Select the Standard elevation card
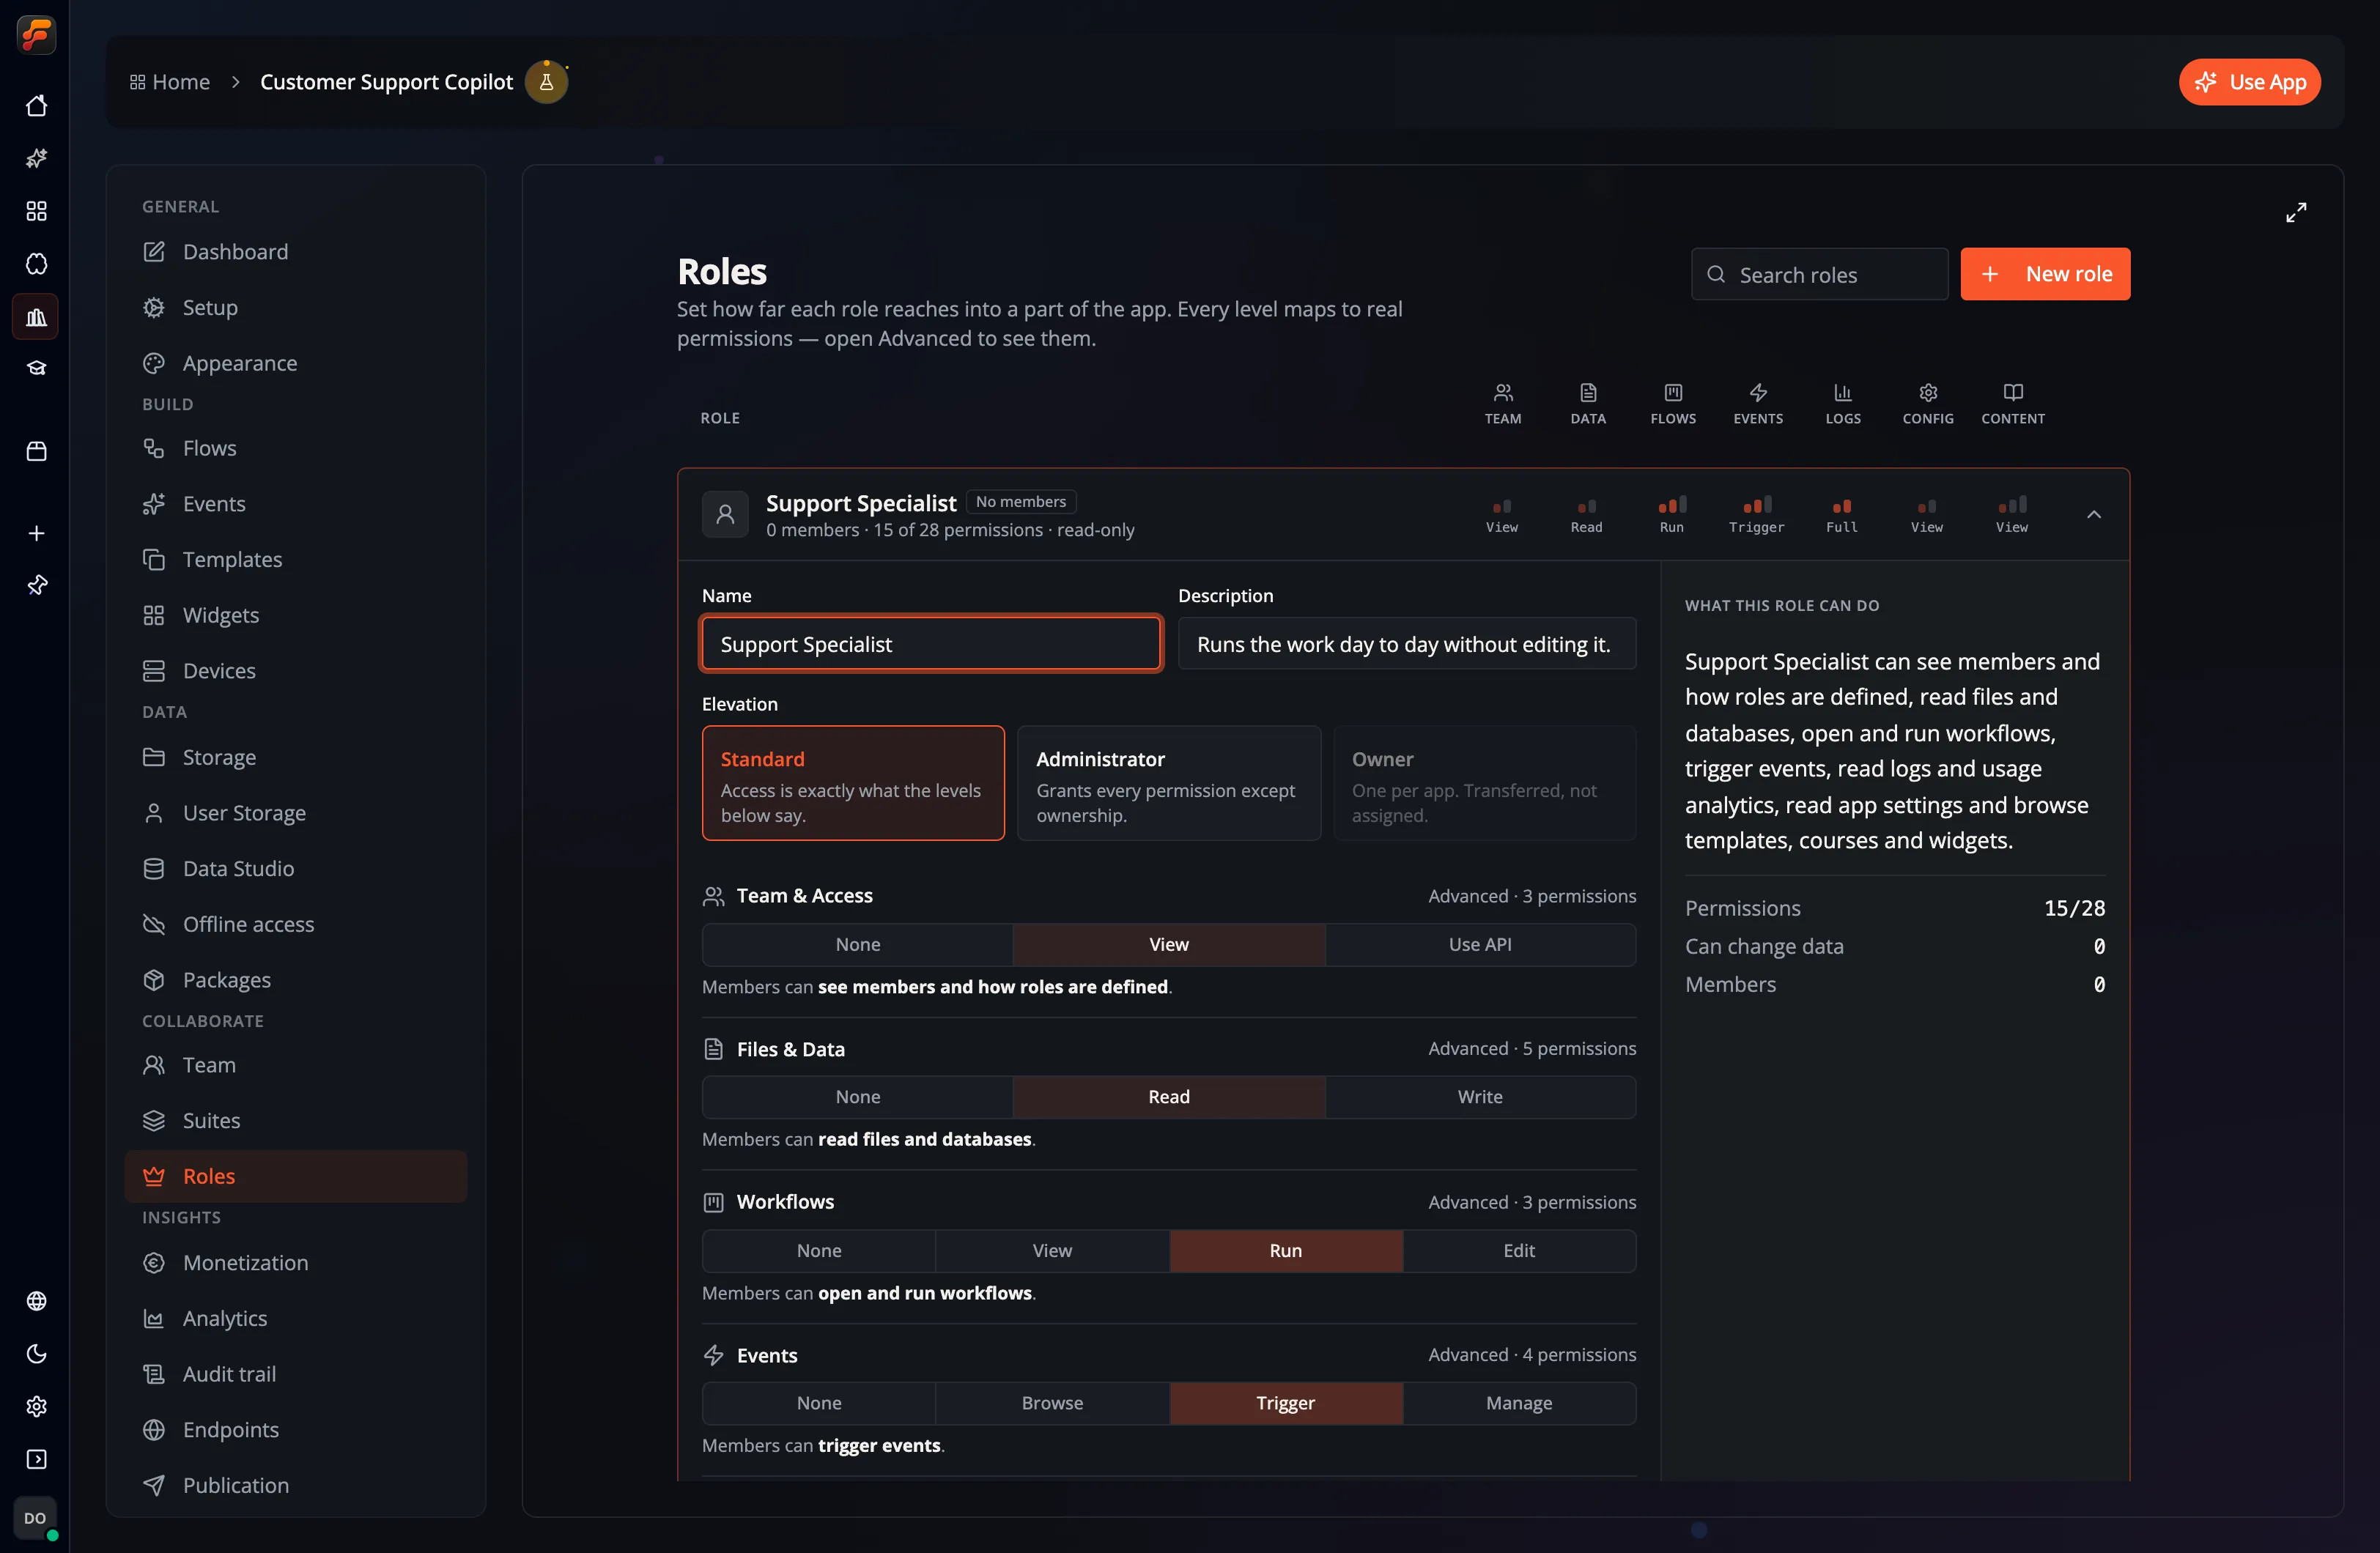Screen dimensions: 2380x1553 point(853,783)
